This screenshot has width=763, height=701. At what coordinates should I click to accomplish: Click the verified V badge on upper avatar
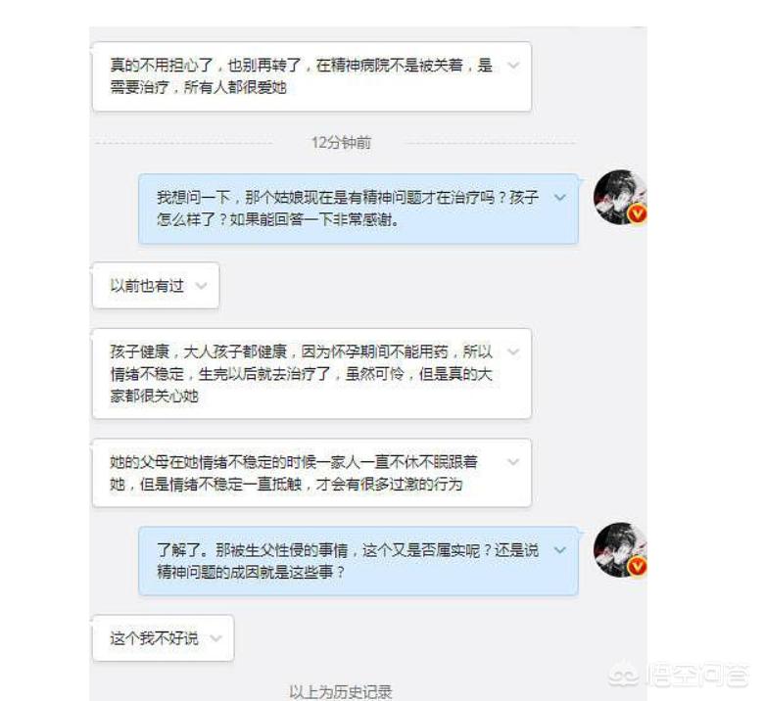pos(637,213)
